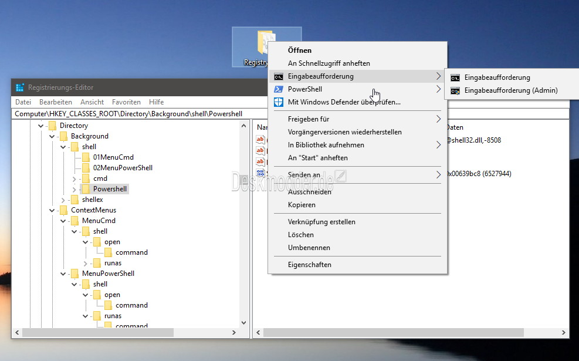
Task: Expand the shellex key node
Action: pos(63,200)
